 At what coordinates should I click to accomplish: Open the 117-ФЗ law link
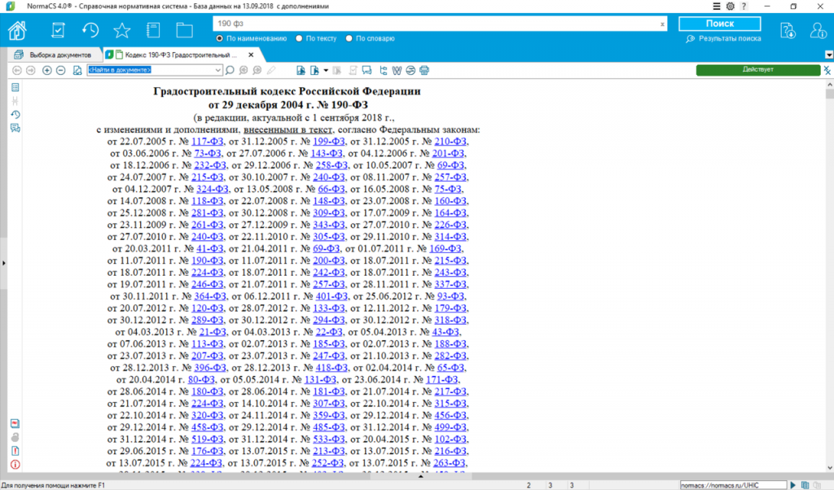click(208, 142)
